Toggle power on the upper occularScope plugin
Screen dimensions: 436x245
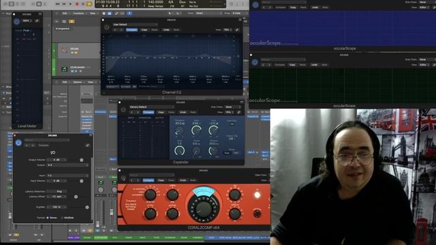[255, 5]
